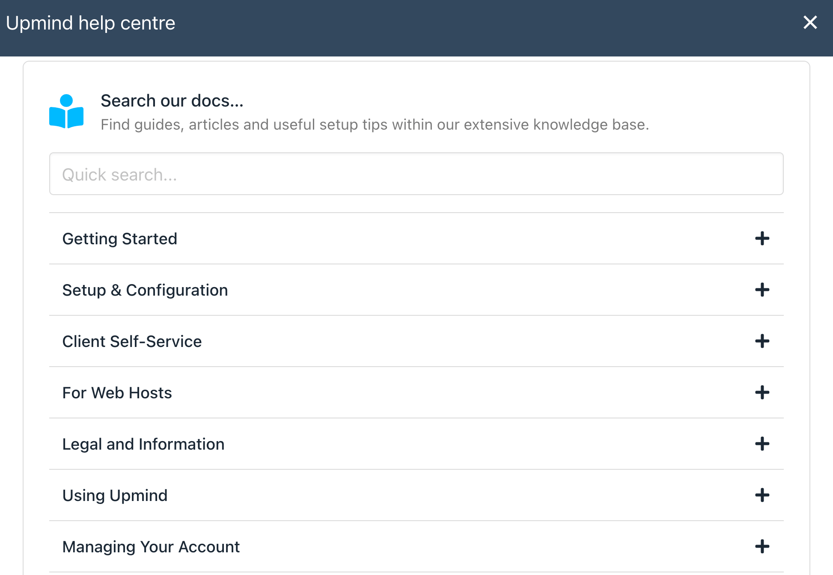Open the Setup & Configuration section label

coord(145,290)
